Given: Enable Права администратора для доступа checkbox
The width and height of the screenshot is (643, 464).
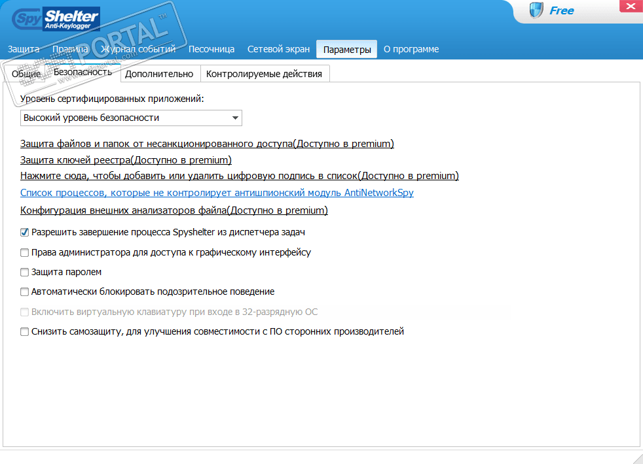Looking at the screenshot, I should [25, 252].
